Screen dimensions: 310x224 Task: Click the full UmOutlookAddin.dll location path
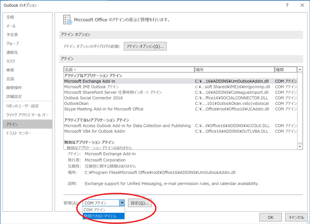[x=160, y=172]
